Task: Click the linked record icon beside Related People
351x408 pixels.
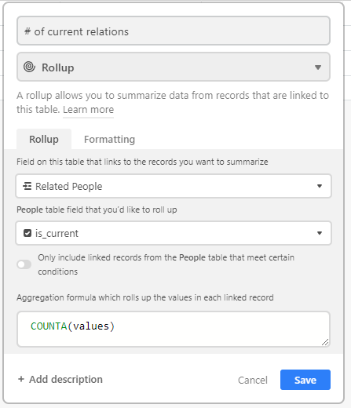Action: coord(27,186)
